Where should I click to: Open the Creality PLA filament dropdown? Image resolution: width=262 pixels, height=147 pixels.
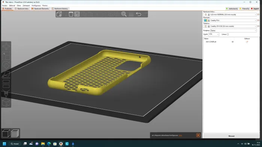[230, 20]
